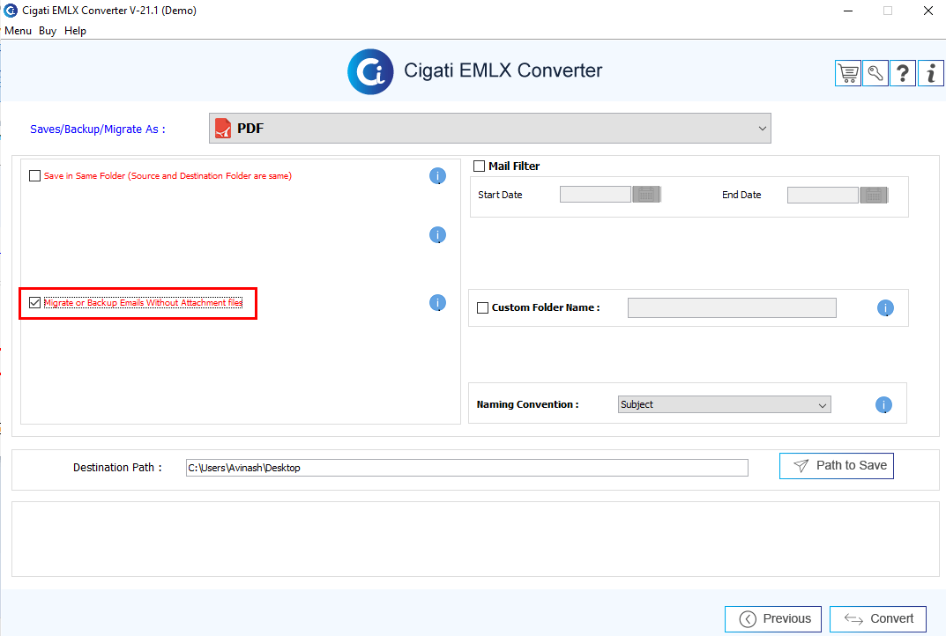Click the Path to Save button
The width and height of the screenshot is (946, 636).
coord(836,466)
